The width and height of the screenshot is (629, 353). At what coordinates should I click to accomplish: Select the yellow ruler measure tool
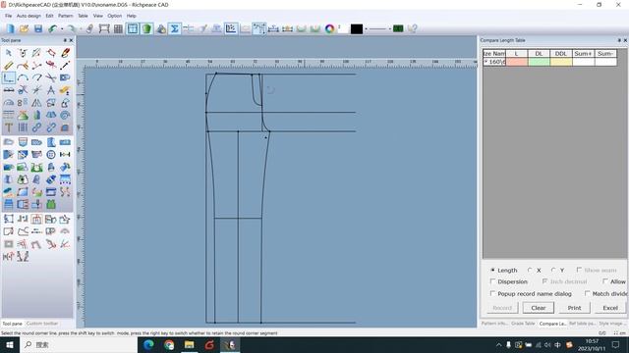9,66
